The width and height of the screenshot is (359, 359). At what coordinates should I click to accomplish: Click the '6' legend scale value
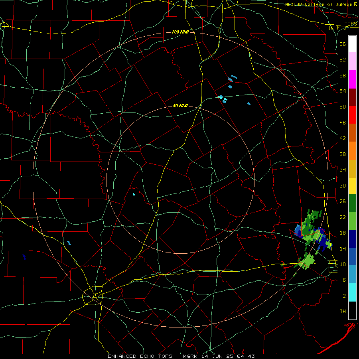tap(344, 280)
